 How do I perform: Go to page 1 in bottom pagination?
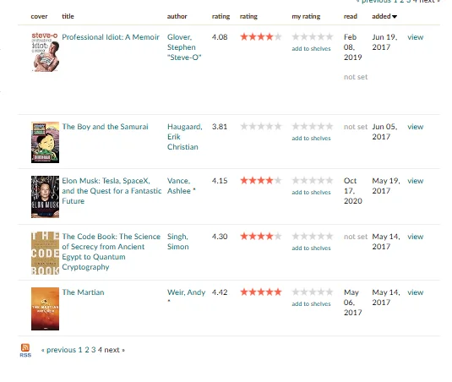pyautogui.click(x=80, y=350)
